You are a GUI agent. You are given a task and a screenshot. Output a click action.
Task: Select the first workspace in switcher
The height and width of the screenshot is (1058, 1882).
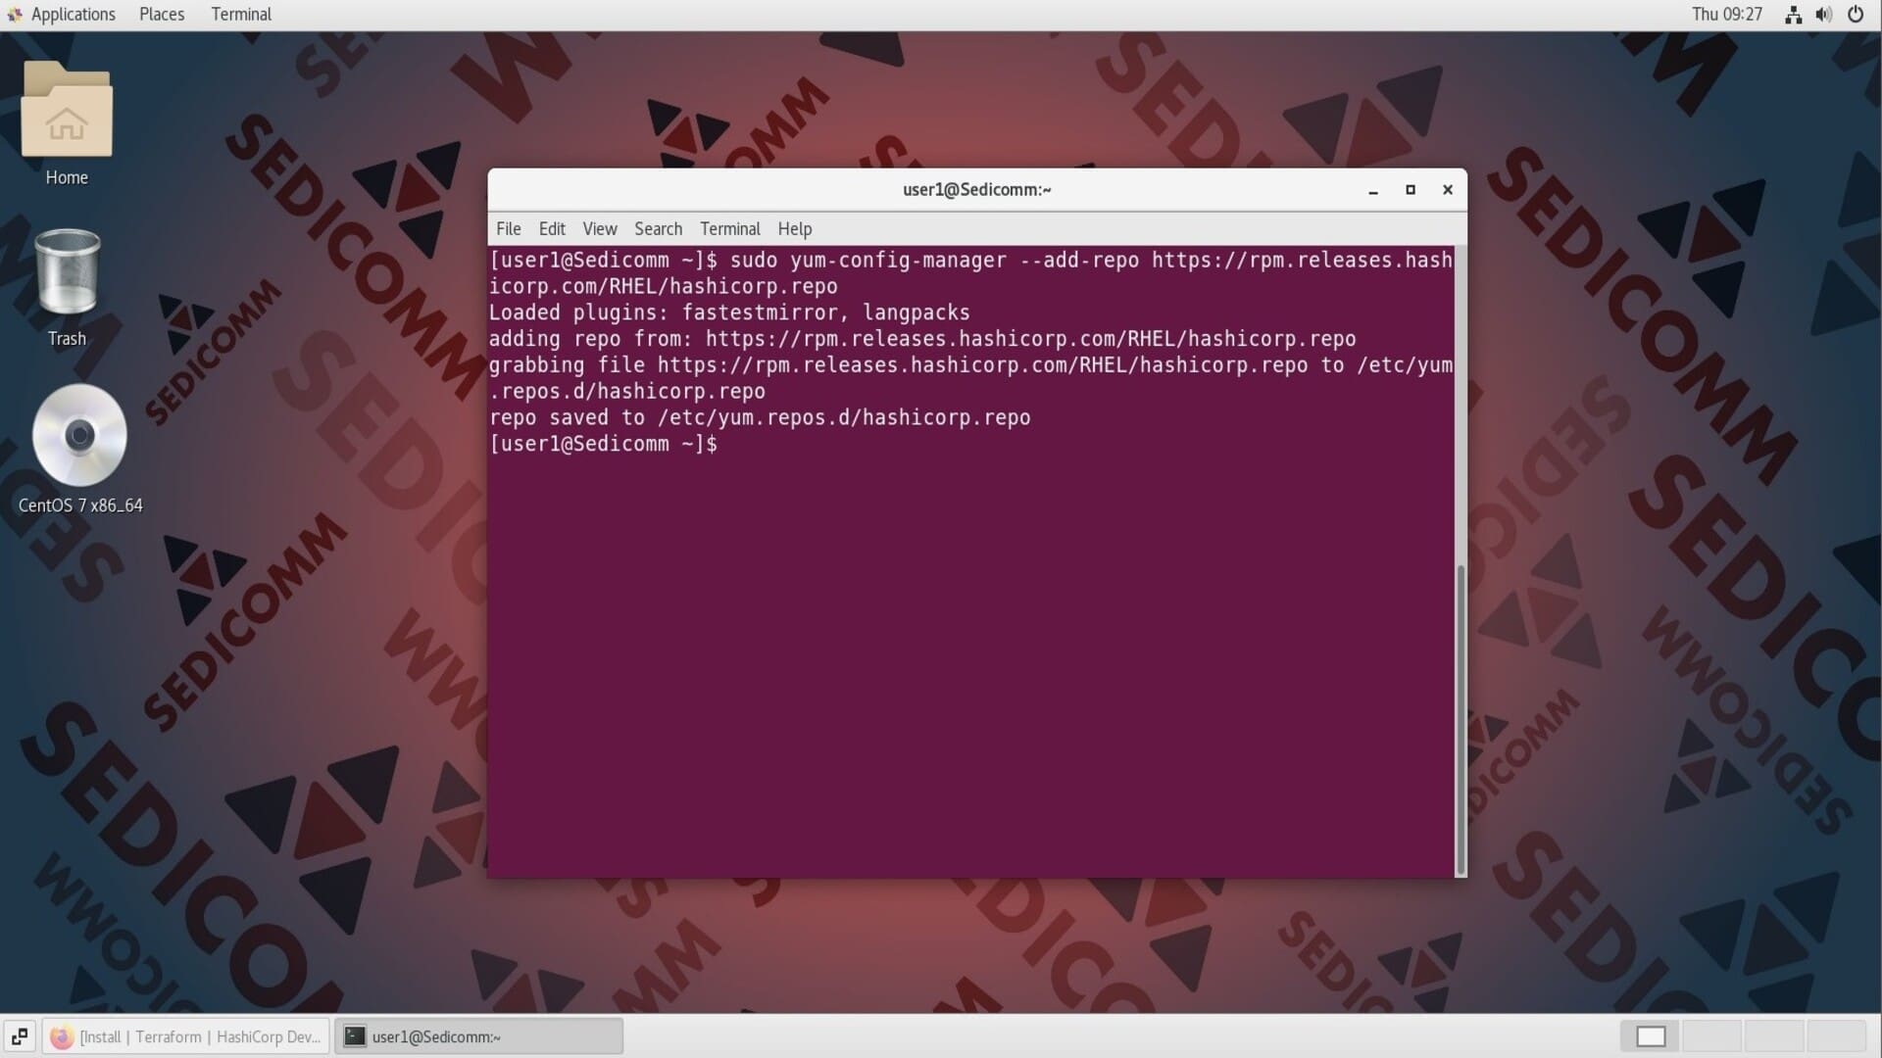[x=1651, y=1036]
